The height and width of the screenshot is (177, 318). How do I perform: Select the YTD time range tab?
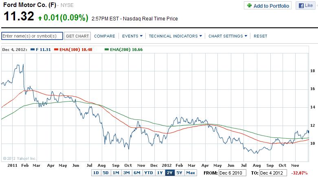click(149, 173)
